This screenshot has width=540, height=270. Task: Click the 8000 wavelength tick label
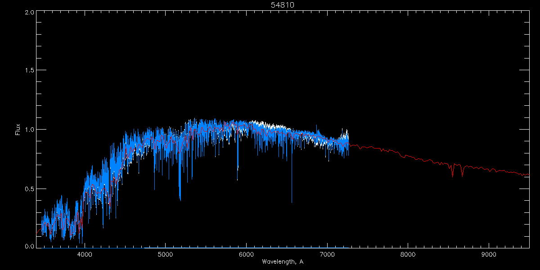[408, 254]
